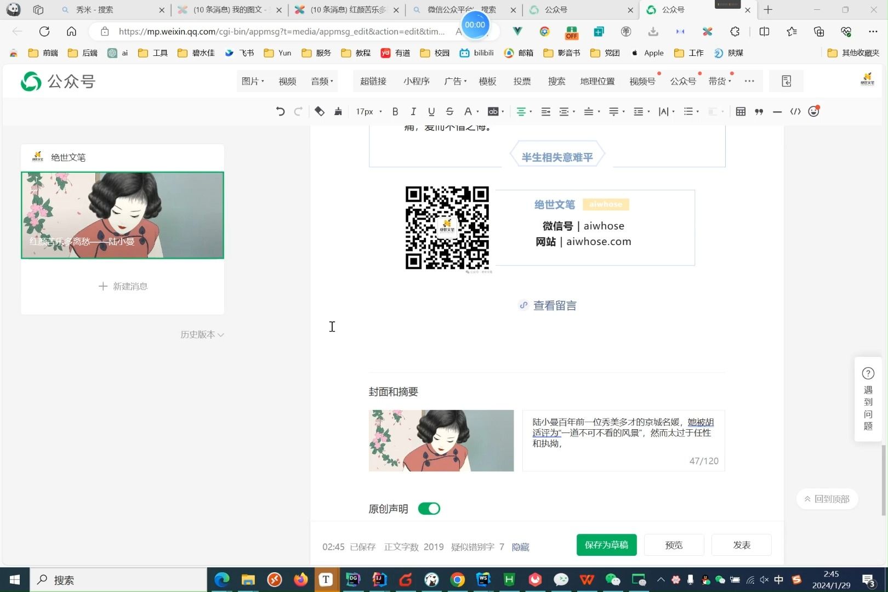Image resolution: width=888 pixels, height=592 pixels.
Task: Click the Windows Start button
Action: pyautogui.click(x=15, y=579)
